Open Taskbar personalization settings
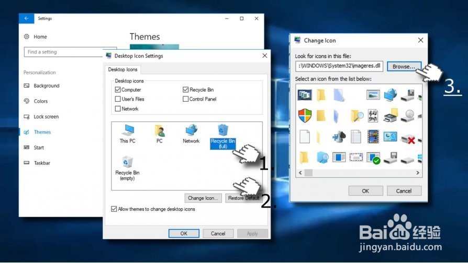 click(x=37, y=163)
